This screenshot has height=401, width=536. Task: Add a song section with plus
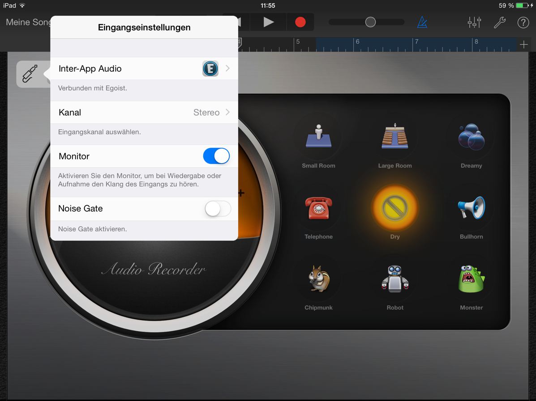523,44
